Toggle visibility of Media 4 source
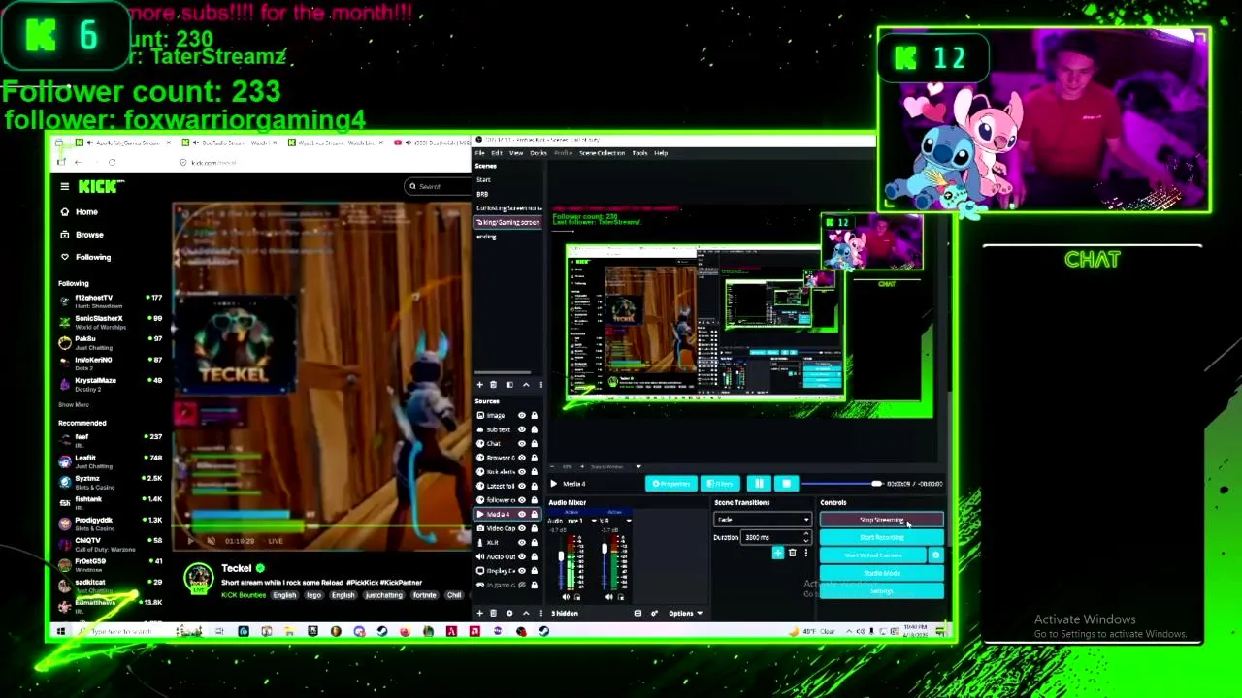Viewport: 1242px width, 698px height. tap(521, 514)
